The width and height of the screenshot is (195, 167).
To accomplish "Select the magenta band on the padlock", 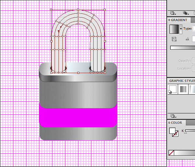I will pos(78,118).
